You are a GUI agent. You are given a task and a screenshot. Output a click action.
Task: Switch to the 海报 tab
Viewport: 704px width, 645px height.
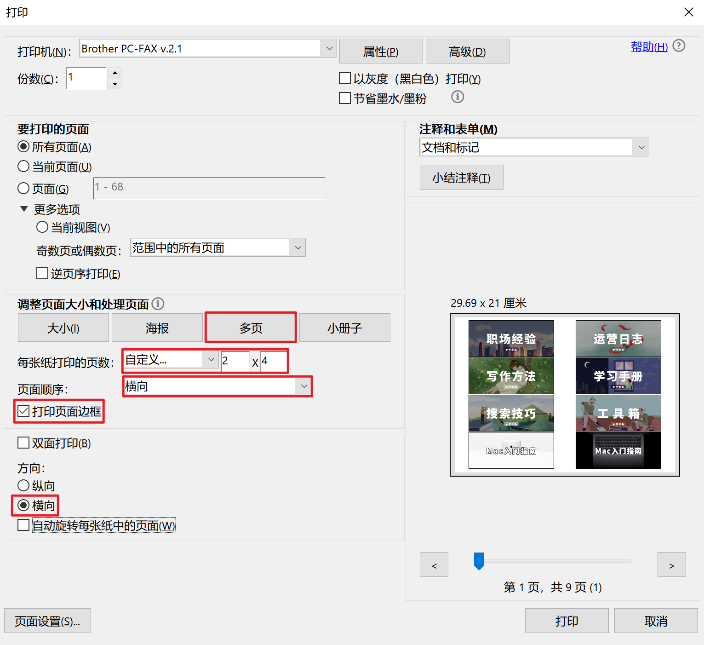[157, 328]
